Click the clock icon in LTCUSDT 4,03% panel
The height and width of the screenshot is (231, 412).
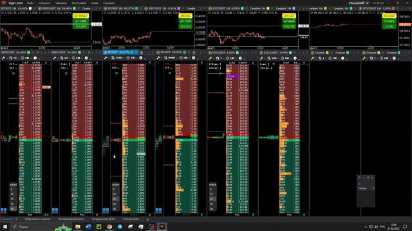(227, 58)
